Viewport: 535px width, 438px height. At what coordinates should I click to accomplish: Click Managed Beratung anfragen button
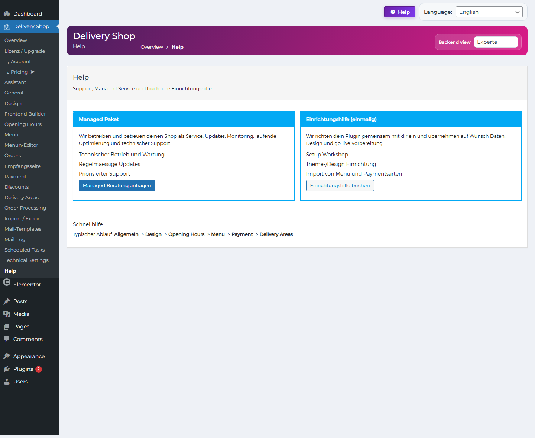pyautogui.click(x=117, y=185)
